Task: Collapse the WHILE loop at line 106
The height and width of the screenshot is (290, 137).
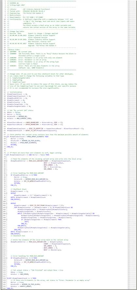Action: [6, 213]
